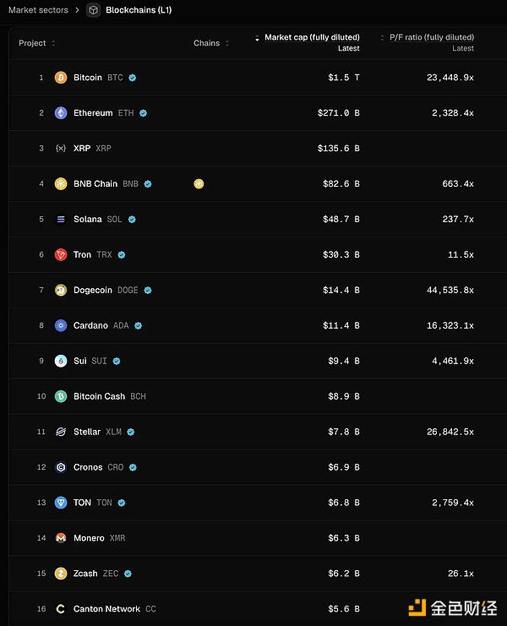The height and width of the screenshot is (626, 507).
Task: Open the Blockchains (L1) breadcrumb item
Action: (x=139, y=10)
